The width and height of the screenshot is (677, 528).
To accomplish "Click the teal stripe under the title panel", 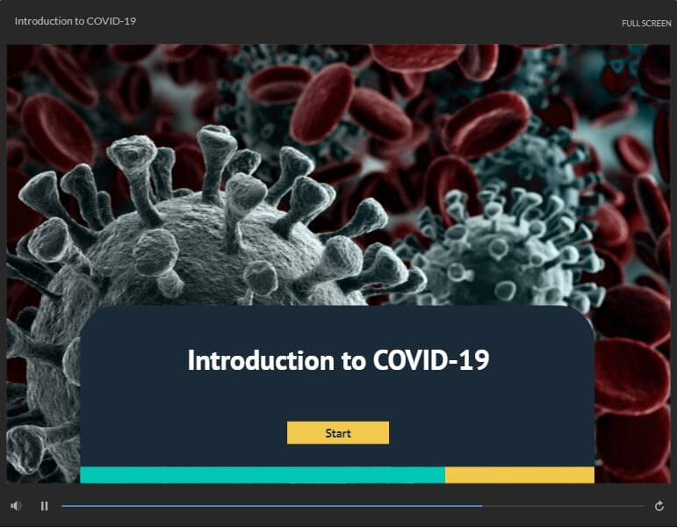I will coord(263,475).
